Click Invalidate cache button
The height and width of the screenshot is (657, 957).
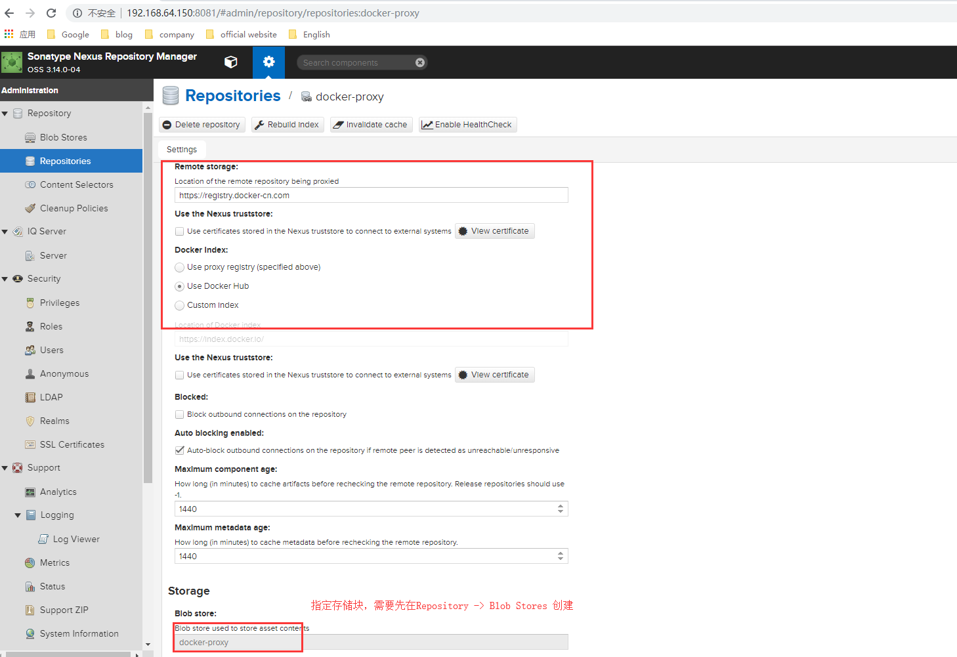[371, 125]
